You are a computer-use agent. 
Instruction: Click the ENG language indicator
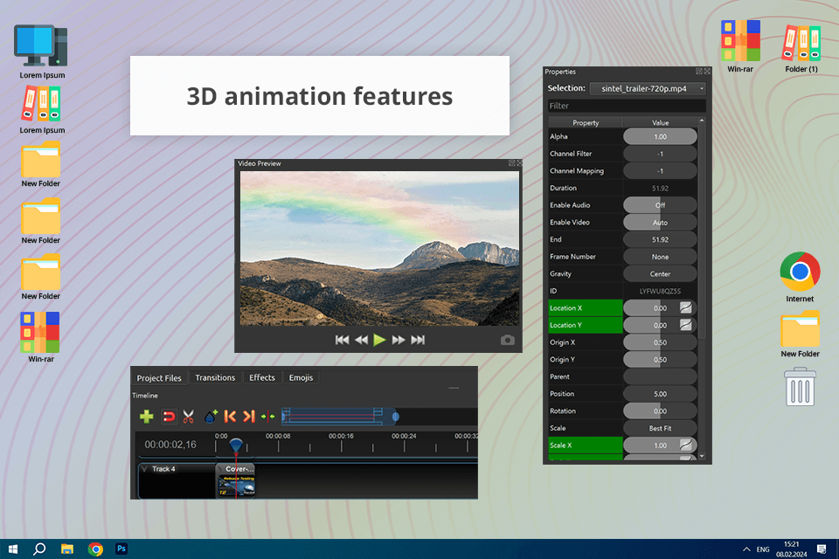[x=763, y=549]
